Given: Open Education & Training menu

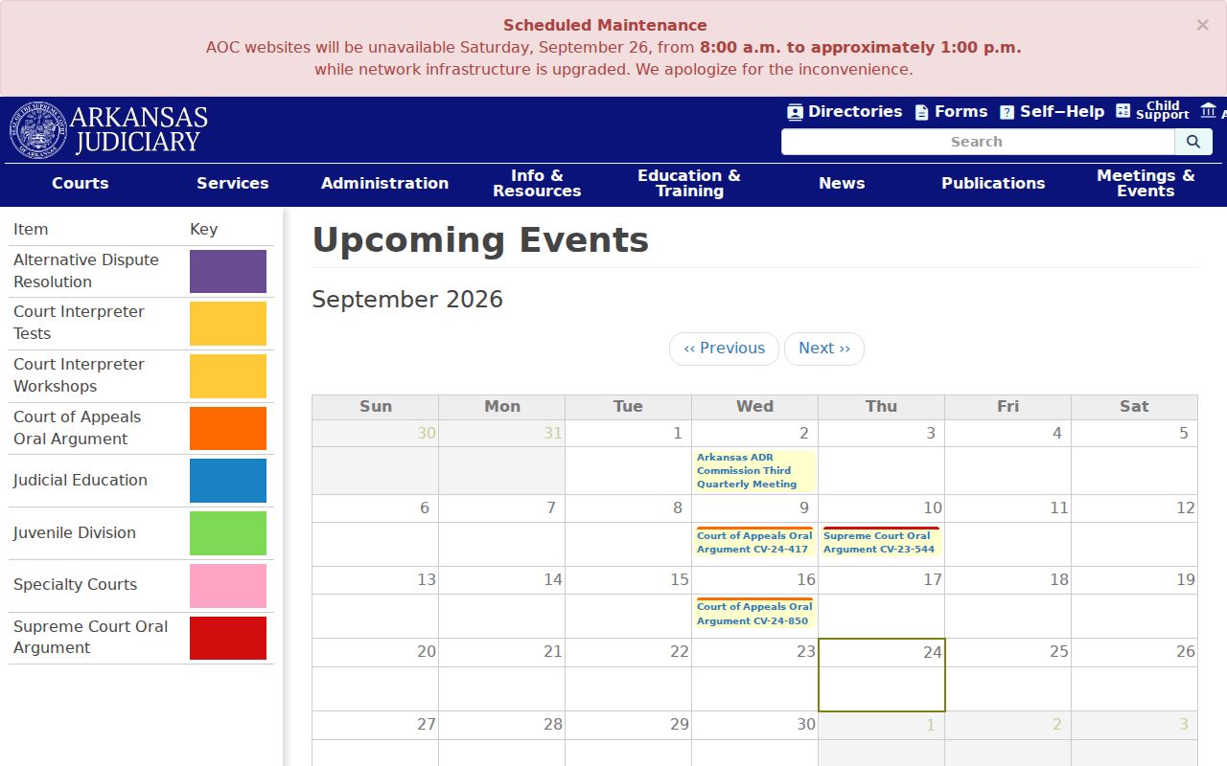Looking at the screenshot, I should click(x=689, y=183).
